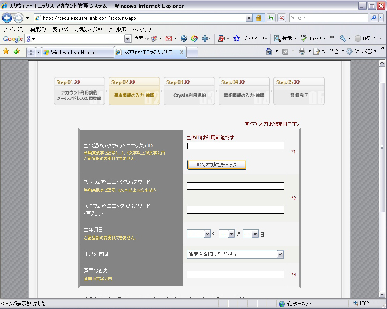Expand the Google toolbar search history dropdown
The image size is (387, 309).
click(x=128, y=39)
